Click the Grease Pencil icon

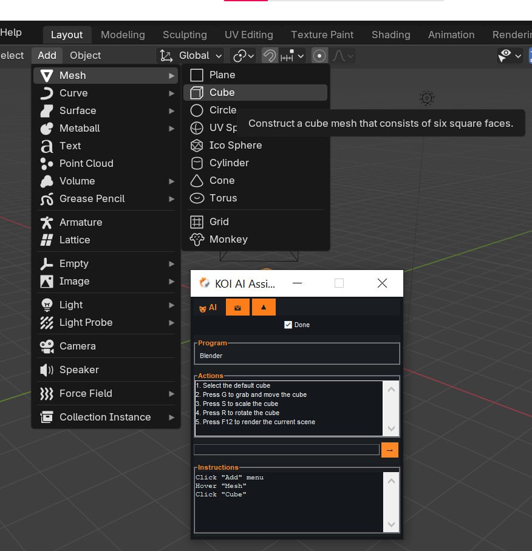coord(46,199)
